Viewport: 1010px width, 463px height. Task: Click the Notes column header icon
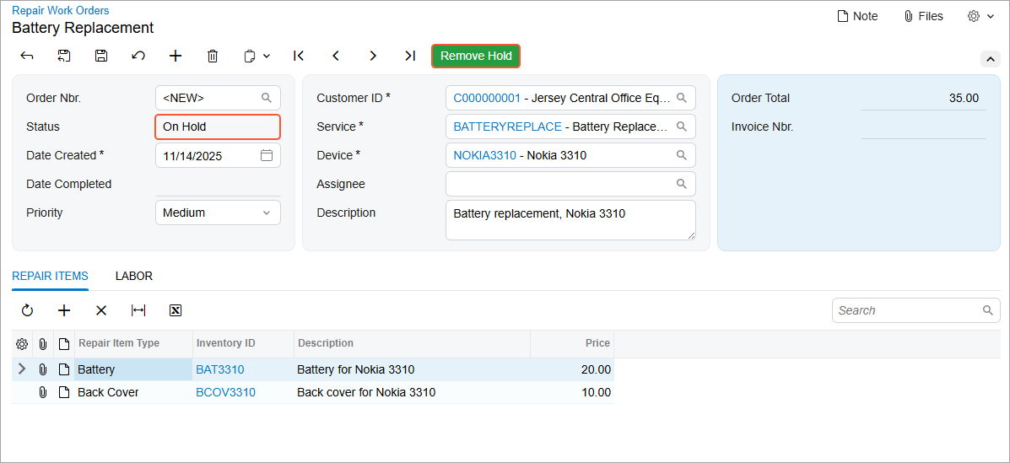(x=64, y=344)
